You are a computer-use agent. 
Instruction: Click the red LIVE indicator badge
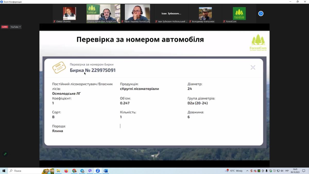click(5, 27)
